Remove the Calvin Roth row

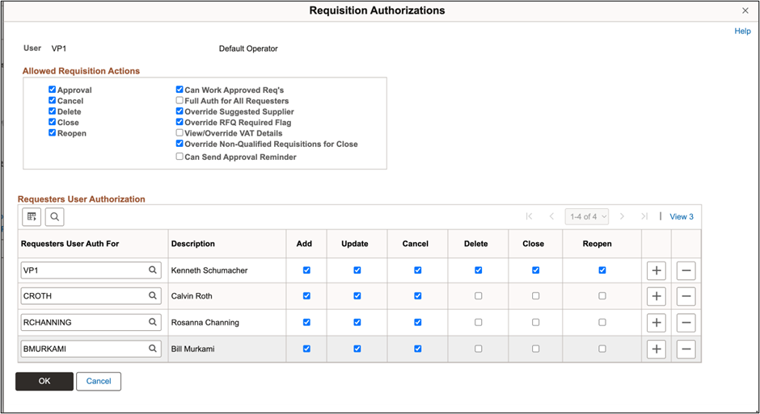[686, 296]
